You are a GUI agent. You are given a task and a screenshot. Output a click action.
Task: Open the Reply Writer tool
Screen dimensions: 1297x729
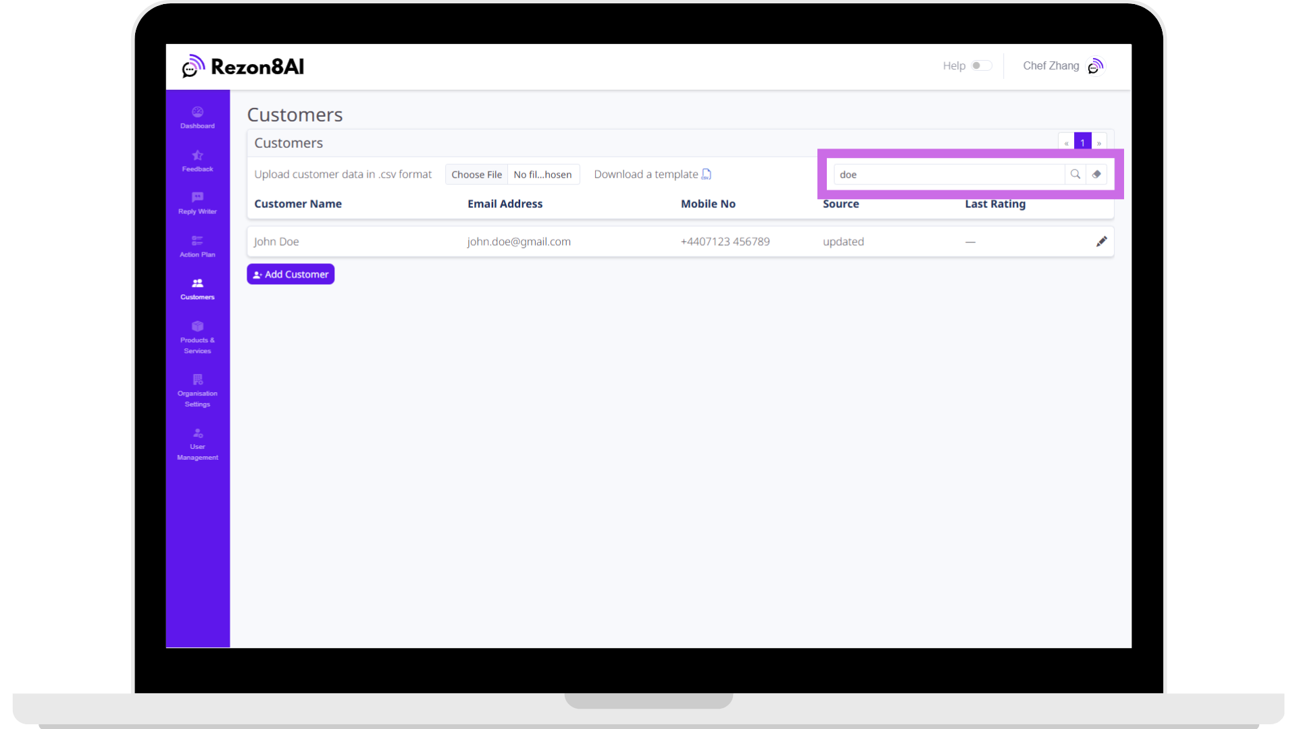[197, 204]
